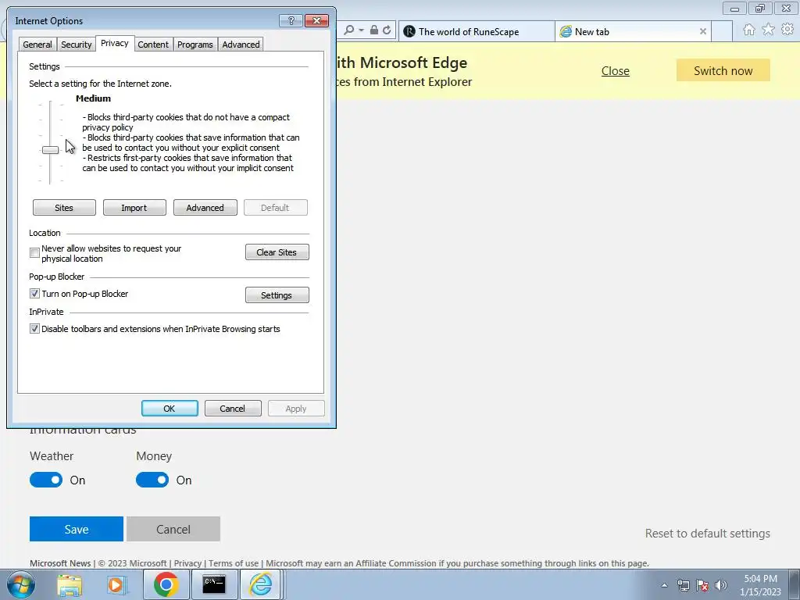Click the Action Center flag tray icon

[x=702, y=585]
